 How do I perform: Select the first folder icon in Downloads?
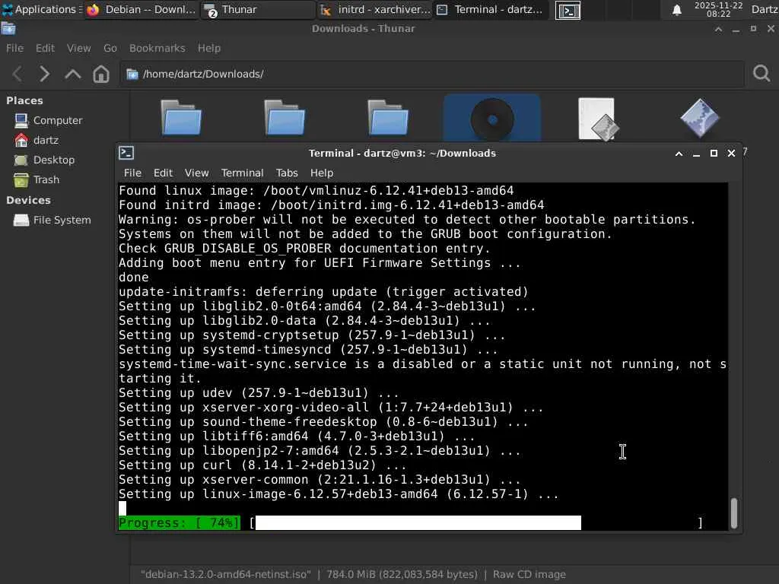click(x=181, y=118)
